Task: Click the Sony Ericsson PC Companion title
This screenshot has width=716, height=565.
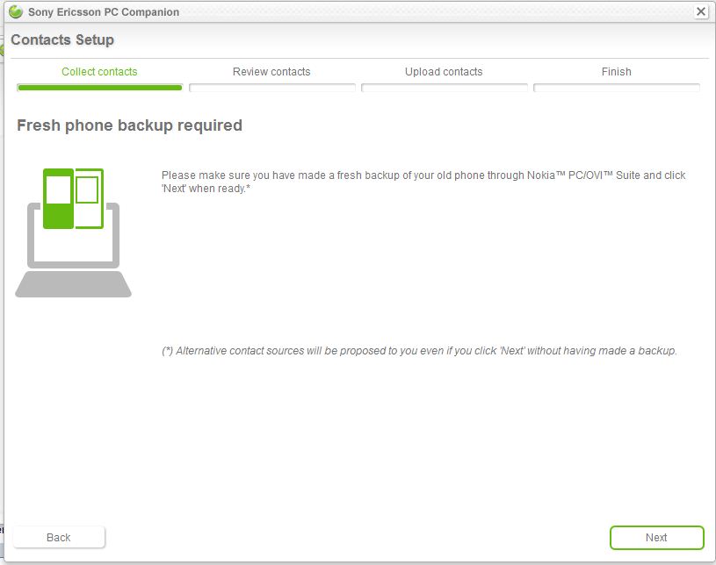Action: point(104,12)
